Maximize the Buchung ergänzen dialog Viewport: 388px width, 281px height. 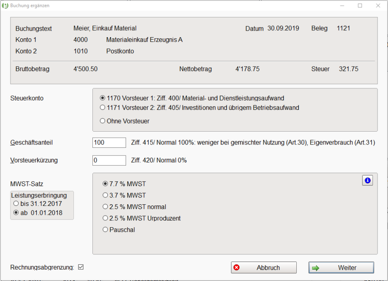point(360,6)
